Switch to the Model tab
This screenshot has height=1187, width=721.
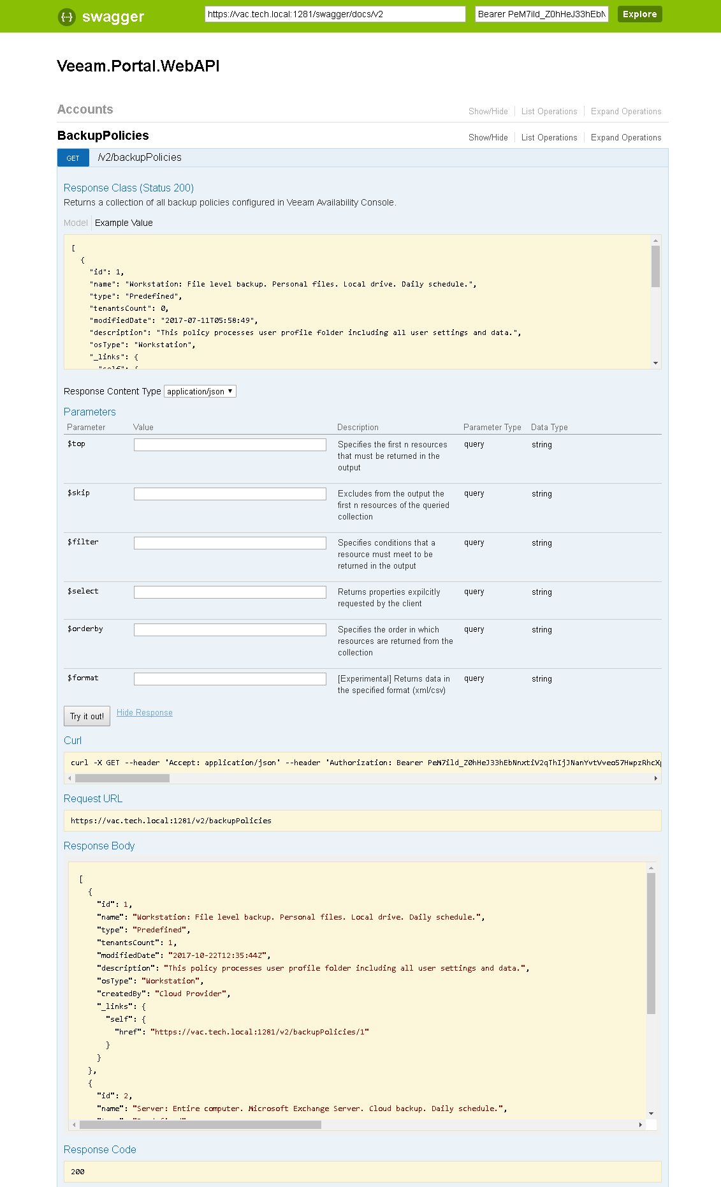[75, 223]
